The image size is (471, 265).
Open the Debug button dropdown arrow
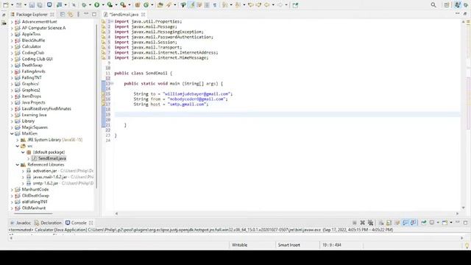90,5
